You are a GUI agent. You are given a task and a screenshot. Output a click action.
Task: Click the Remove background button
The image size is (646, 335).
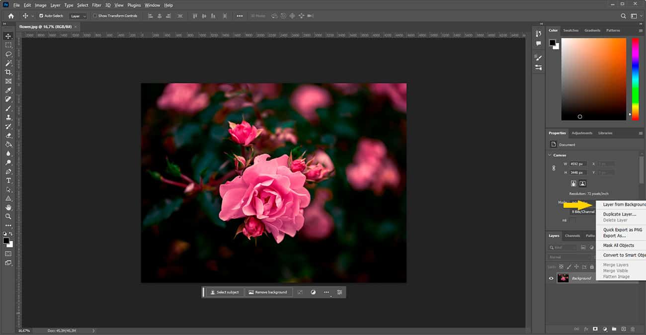click(x=268, y=292)
